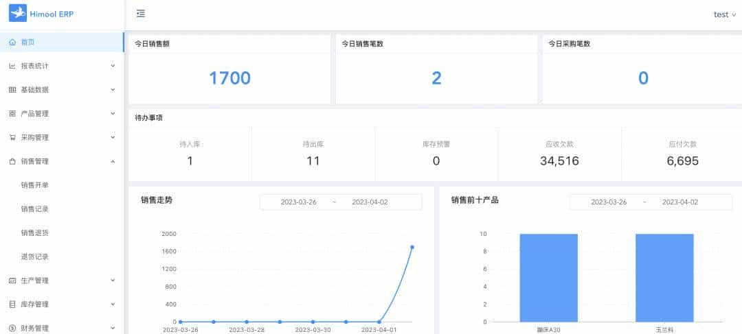Open the 销售退货 submenu item

point(34,233)
